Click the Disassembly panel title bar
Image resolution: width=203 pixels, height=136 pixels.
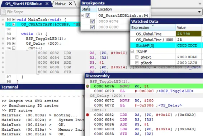(144, 76)
